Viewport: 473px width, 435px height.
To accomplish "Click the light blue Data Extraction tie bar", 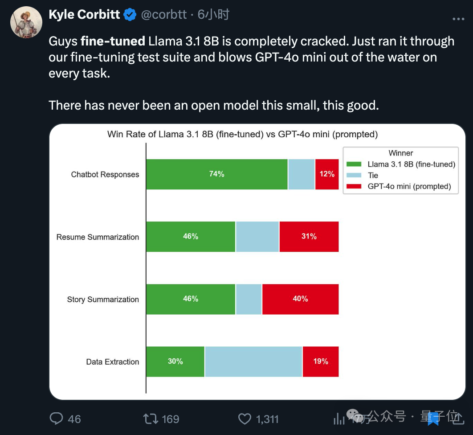I will (253, 361).
